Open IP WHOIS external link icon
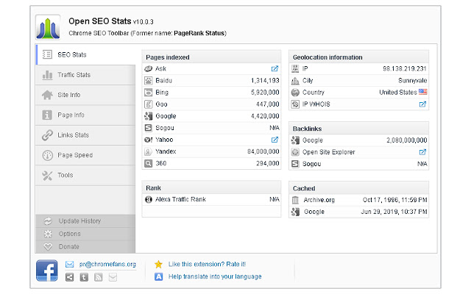471x294 pixels. point(423,104)
